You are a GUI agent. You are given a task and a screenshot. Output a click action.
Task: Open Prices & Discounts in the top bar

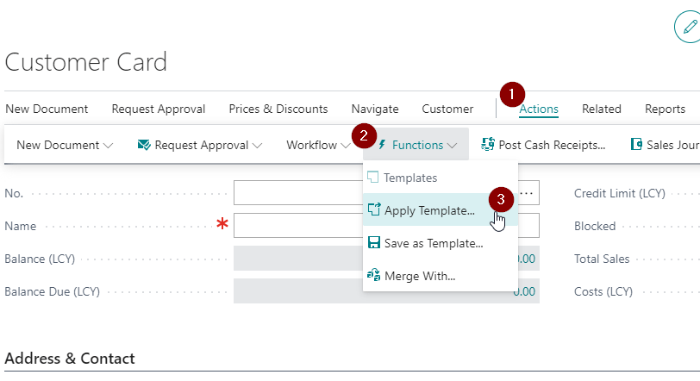pyautogui.click(x=278, y=109)
